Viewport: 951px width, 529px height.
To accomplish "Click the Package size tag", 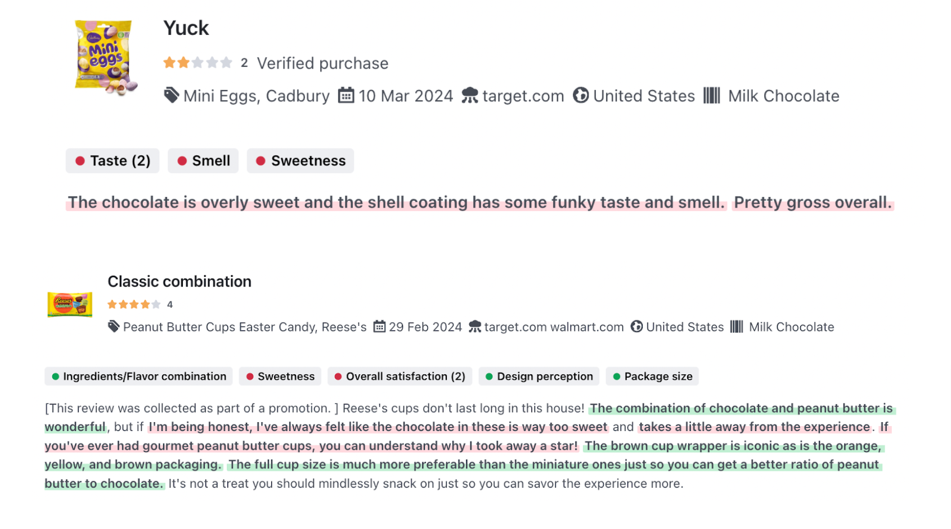I will [652, 376].
